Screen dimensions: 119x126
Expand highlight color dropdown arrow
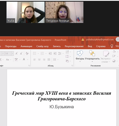click(x=20, y=60)
